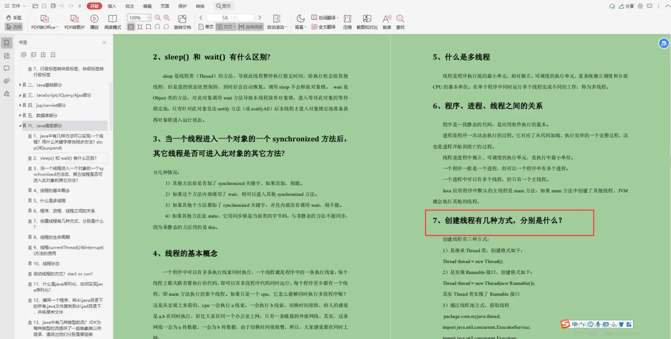Click the print icon in quick toolbar

coord(53,6)
